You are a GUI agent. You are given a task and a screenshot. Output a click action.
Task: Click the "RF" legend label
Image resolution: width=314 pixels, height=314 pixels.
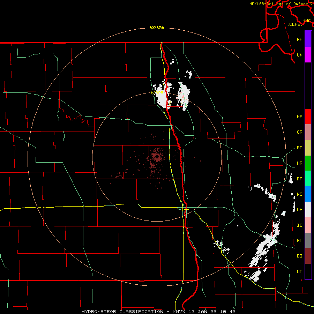[x=299, y=39]
